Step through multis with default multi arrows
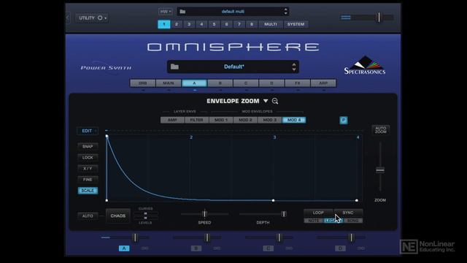The height and width of the screenshot is (263, 467). pos(285,12)
